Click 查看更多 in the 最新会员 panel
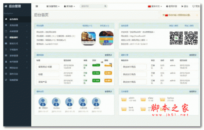Image resolution: width=204 pixels, height=130 pixels. (x=108, y=92)
